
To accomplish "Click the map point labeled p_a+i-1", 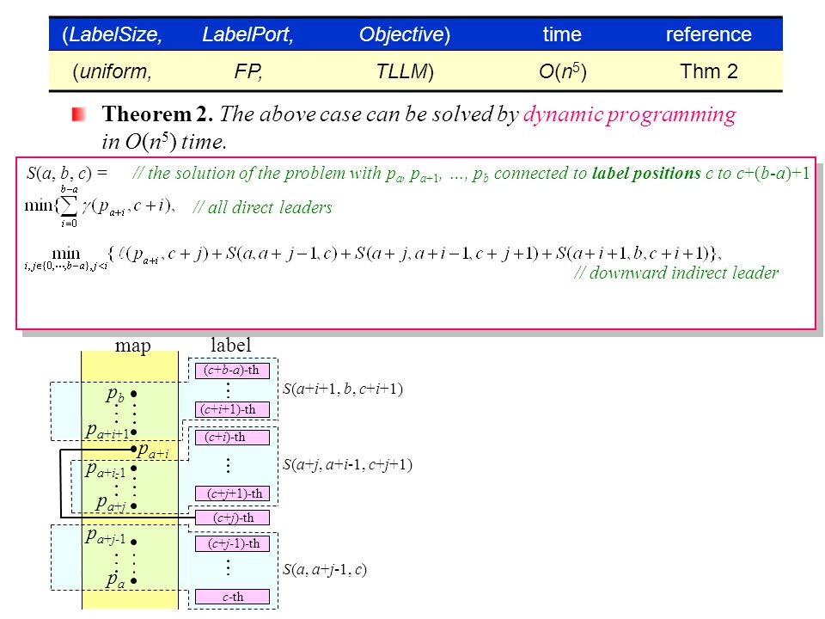I will coord(134,468).
